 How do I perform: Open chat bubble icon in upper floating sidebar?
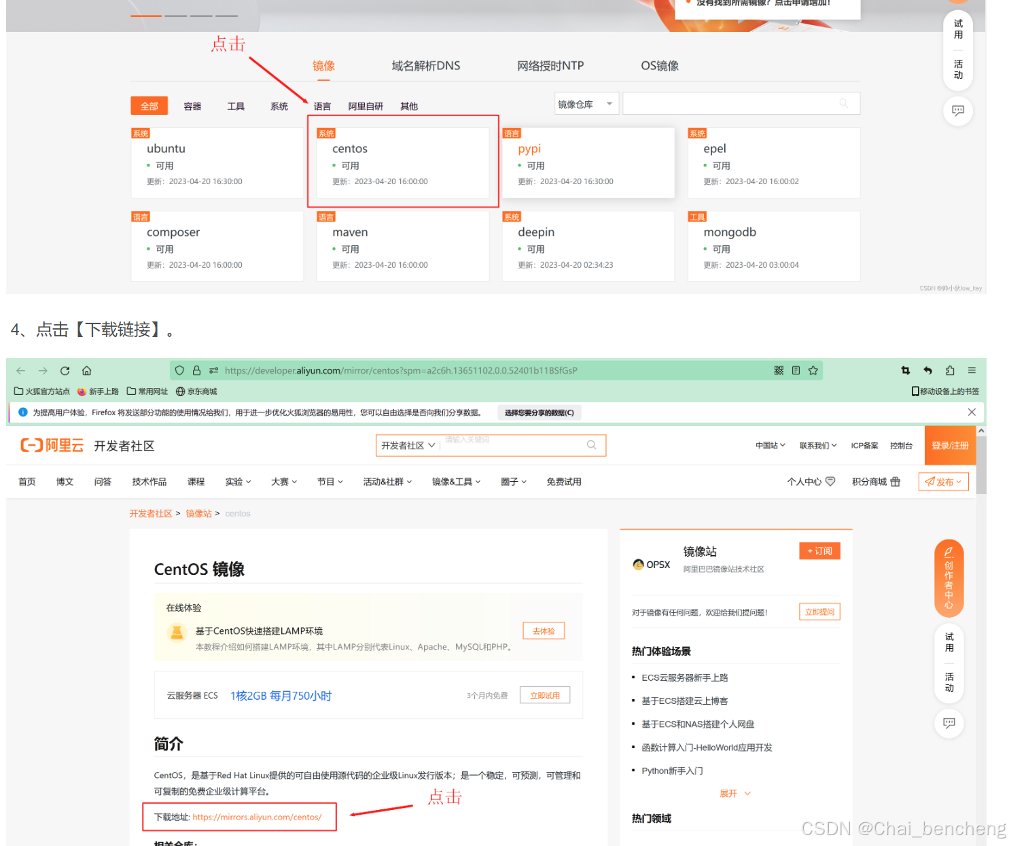coord(958,111)
